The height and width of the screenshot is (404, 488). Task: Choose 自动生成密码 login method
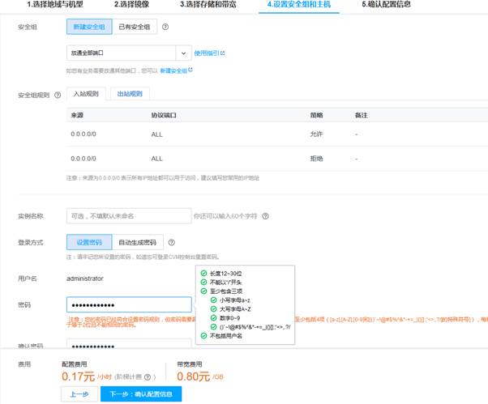coord(138,242)
